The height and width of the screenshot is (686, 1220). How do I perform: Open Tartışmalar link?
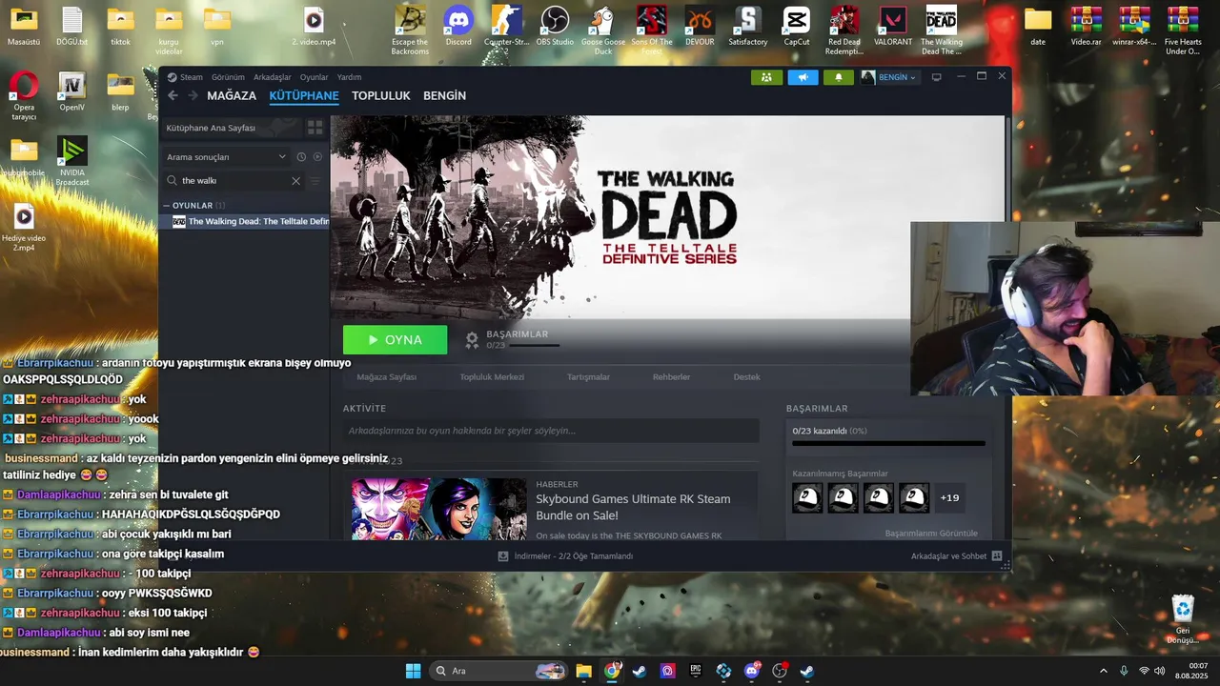588,376
